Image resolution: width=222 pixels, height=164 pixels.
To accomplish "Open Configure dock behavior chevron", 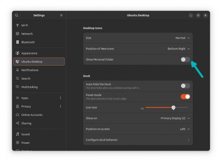I will 189,140.
